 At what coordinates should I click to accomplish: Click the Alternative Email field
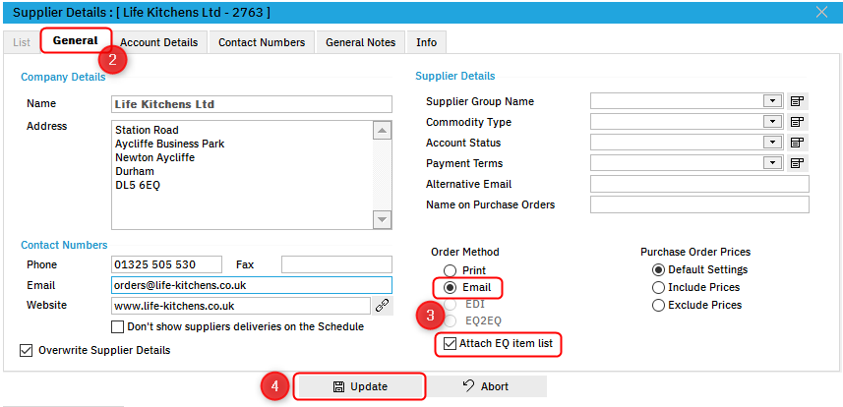click(x=699, y=184)
